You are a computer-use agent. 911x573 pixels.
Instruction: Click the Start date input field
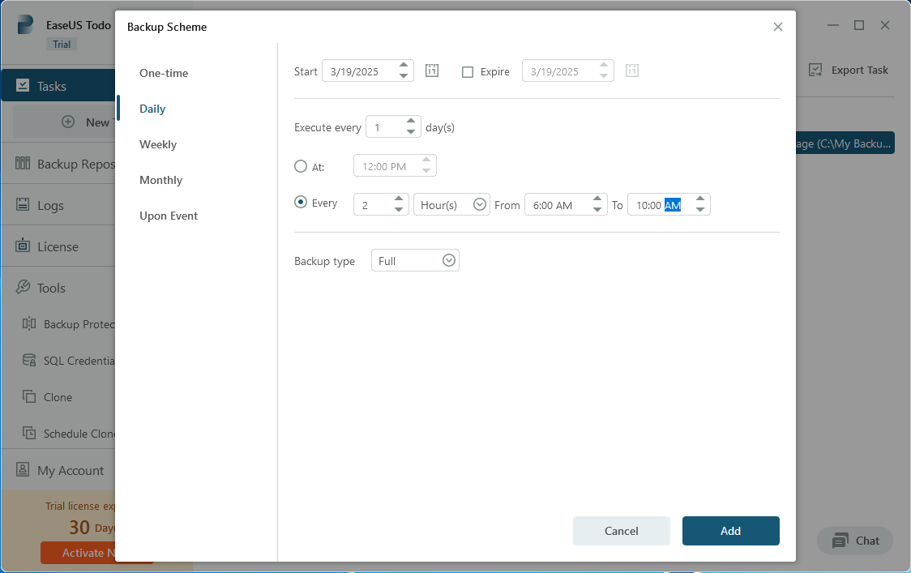coord(368,71)
